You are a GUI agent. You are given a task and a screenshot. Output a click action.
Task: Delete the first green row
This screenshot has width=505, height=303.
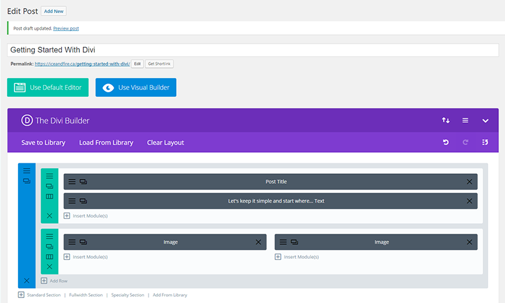point(49,216)
